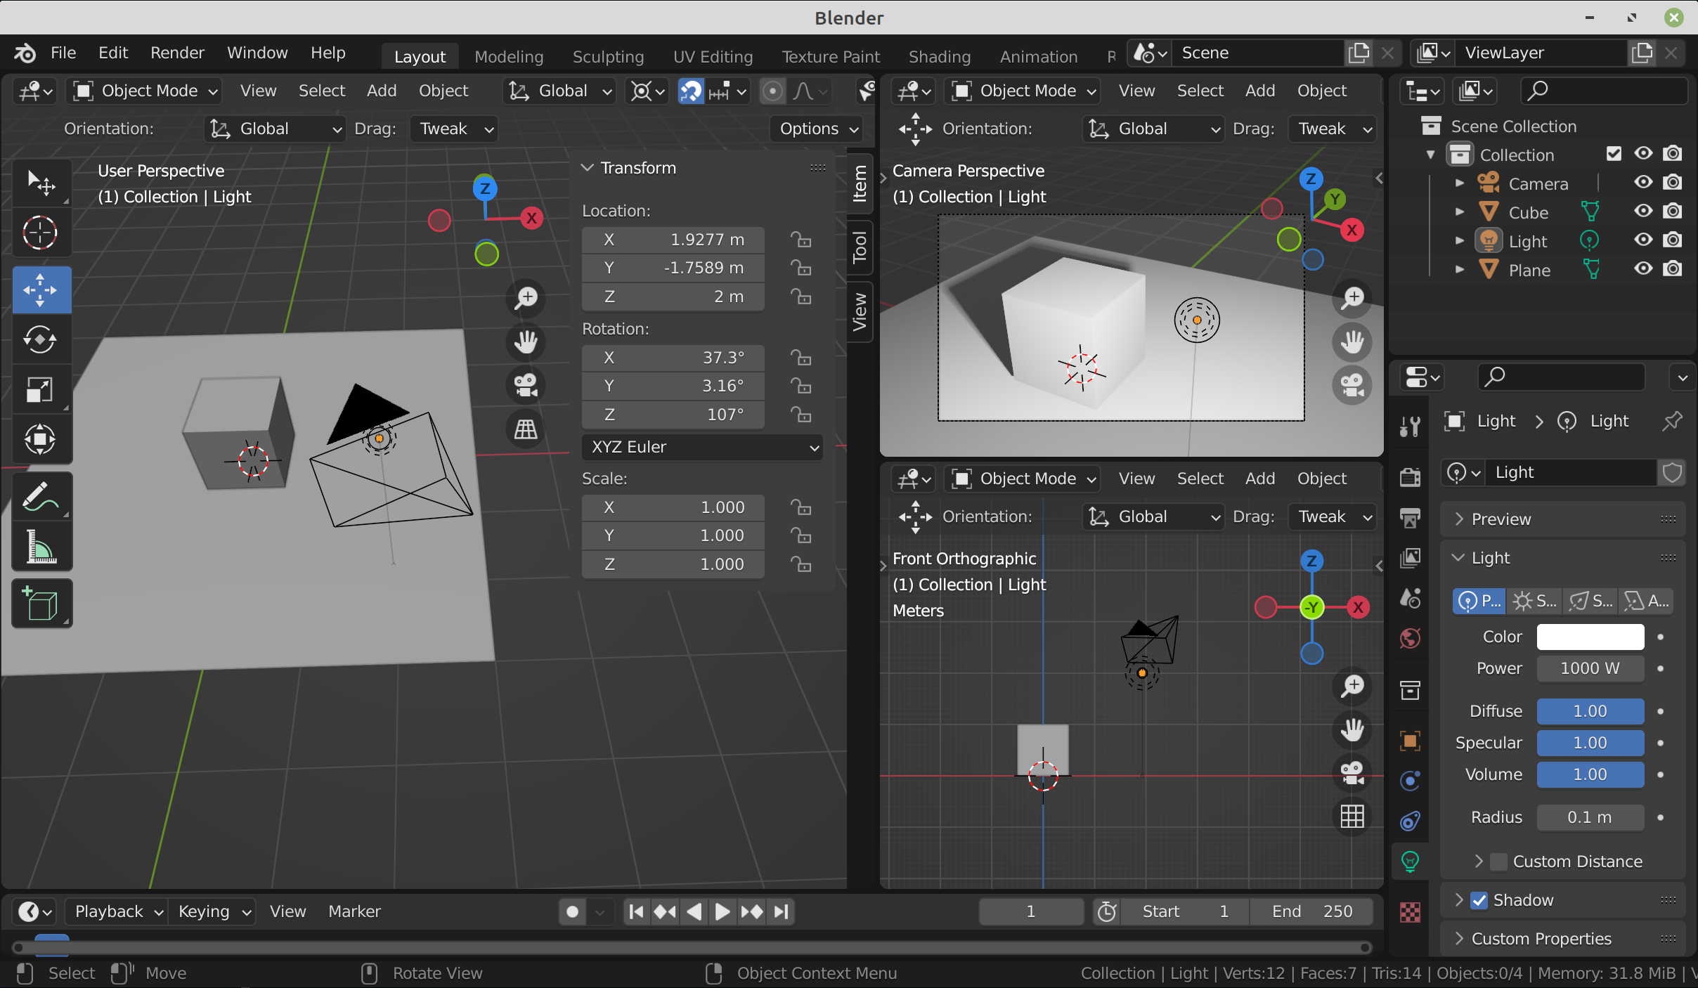
Task: Open the World properties tab
Action: click(1410, 639)
